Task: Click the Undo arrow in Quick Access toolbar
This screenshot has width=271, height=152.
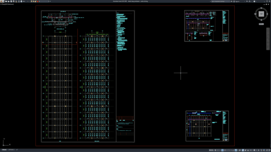Action: coord(24,1)
